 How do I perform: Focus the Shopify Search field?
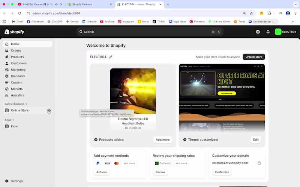click(150, 32)
